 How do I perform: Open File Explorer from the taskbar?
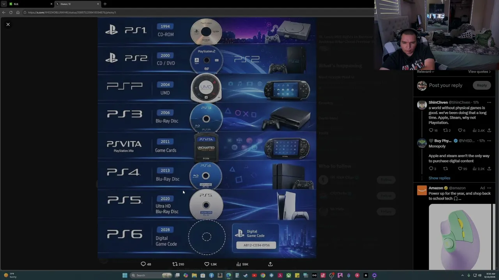coord(194,275)
